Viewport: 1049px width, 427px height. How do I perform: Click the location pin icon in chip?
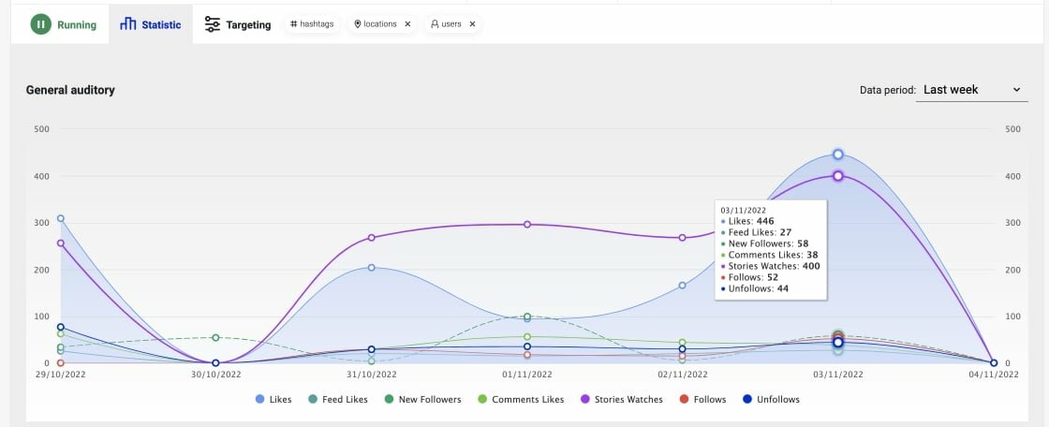[x=358, y=24]
